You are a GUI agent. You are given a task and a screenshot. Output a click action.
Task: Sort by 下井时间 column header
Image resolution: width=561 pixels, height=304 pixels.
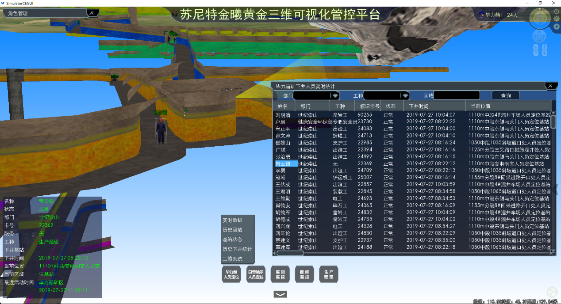pos(434,106)
